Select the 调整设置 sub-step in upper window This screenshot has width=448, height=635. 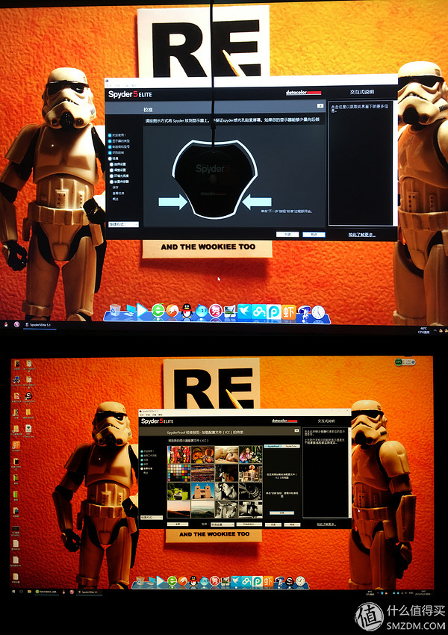tap(118, 170)
